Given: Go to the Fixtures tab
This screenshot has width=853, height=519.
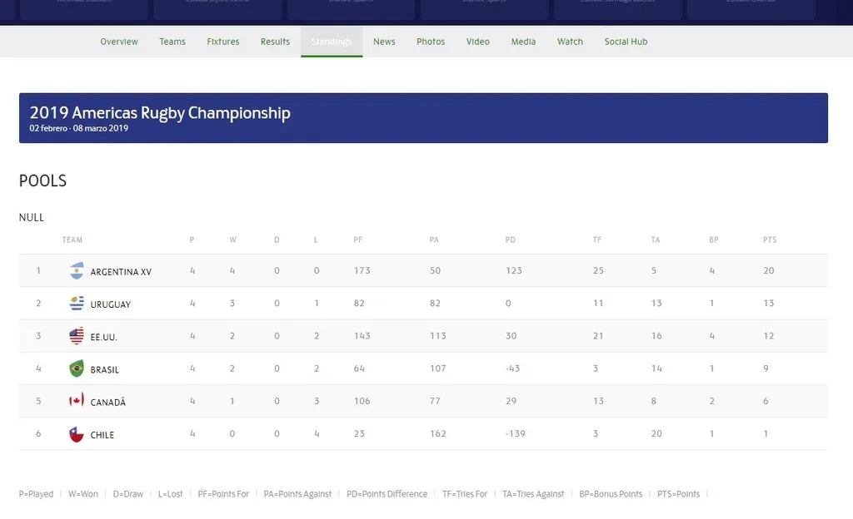Looking at the screenshot, I should click(223, 42).
